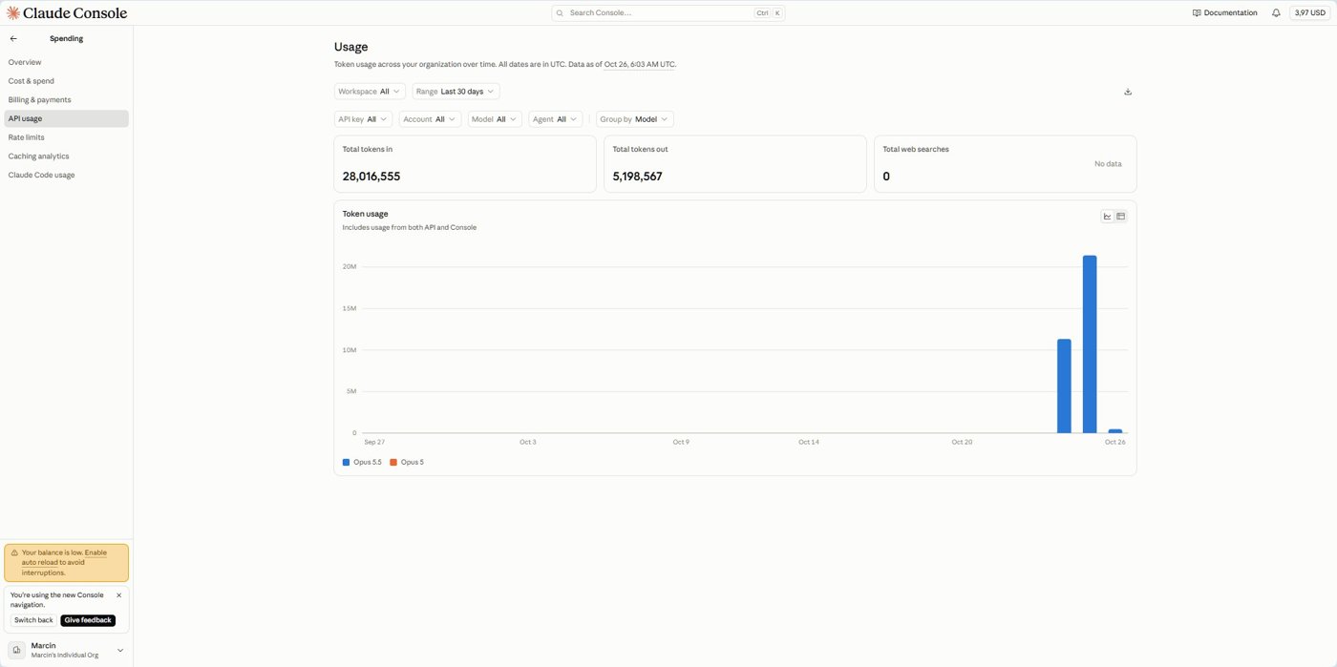Open Claude Code usage page
This screenshot has width=1337, height=667.
66,175
